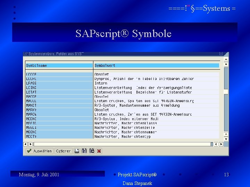Image resolution: width=250 pixels, height=187 pixels.
Task: Select the LSTAT symbol name cell
Action: [x=59, y=92]
